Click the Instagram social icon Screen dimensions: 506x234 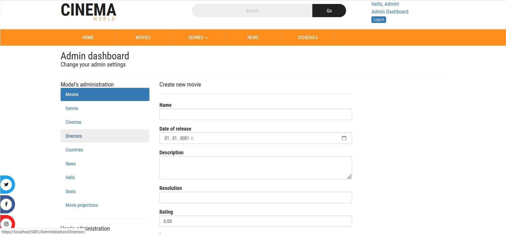coord(7,224)
